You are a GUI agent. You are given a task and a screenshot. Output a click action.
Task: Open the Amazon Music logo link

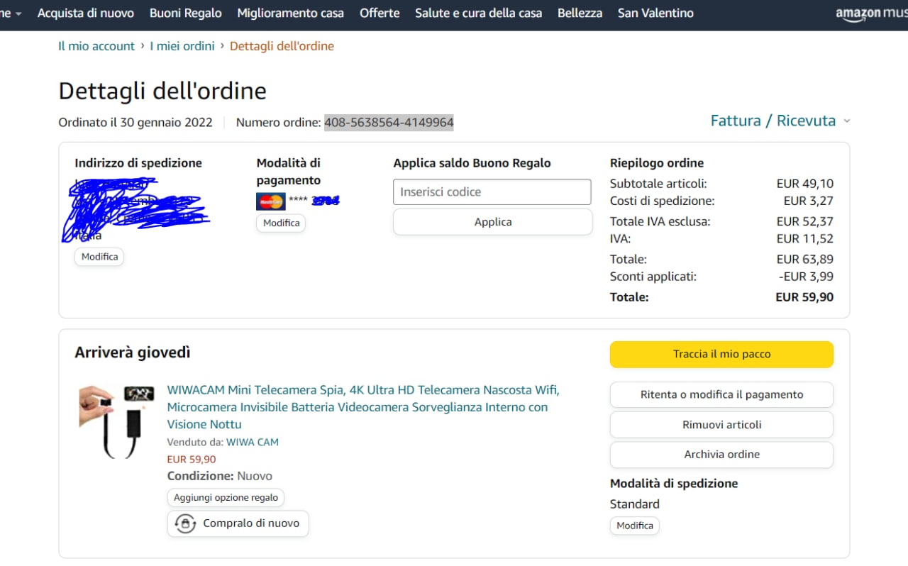point(870,13)
